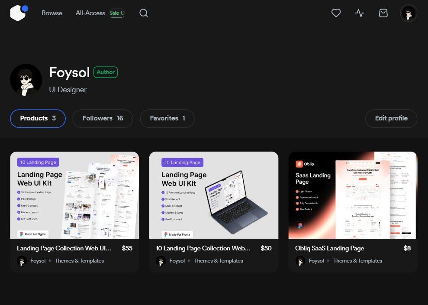Click Foysol author link on $50 card

tap(177, 261)
